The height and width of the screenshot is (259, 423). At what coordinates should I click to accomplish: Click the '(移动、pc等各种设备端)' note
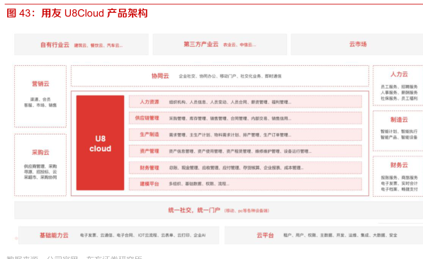(247, 210)
